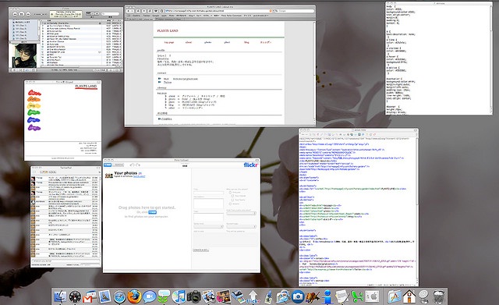This screenshot has height=305, width=499.
Task: Check the "Your friends" checkbox in Flickr Uploadr
Action: [232, 196]
